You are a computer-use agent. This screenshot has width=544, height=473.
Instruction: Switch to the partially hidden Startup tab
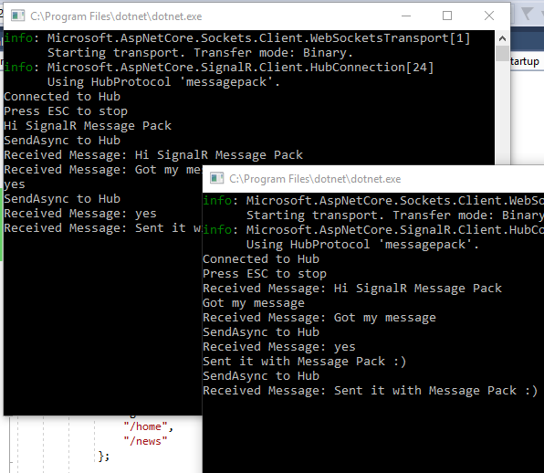click(525, 62)
